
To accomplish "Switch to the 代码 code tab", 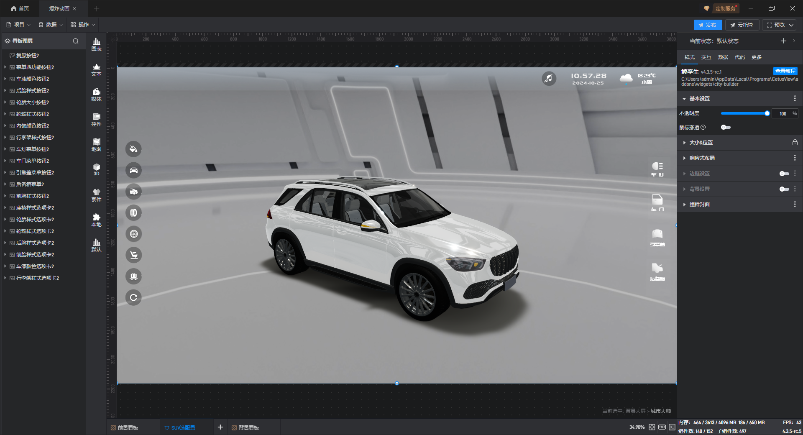I will point(740,57).
